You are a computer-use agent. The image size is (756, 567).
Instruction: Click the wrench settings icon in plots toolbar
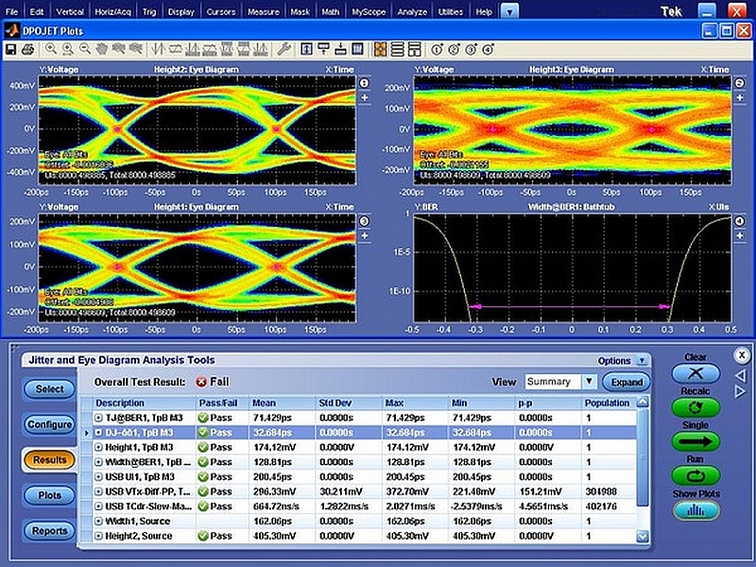tap(283, 49)
